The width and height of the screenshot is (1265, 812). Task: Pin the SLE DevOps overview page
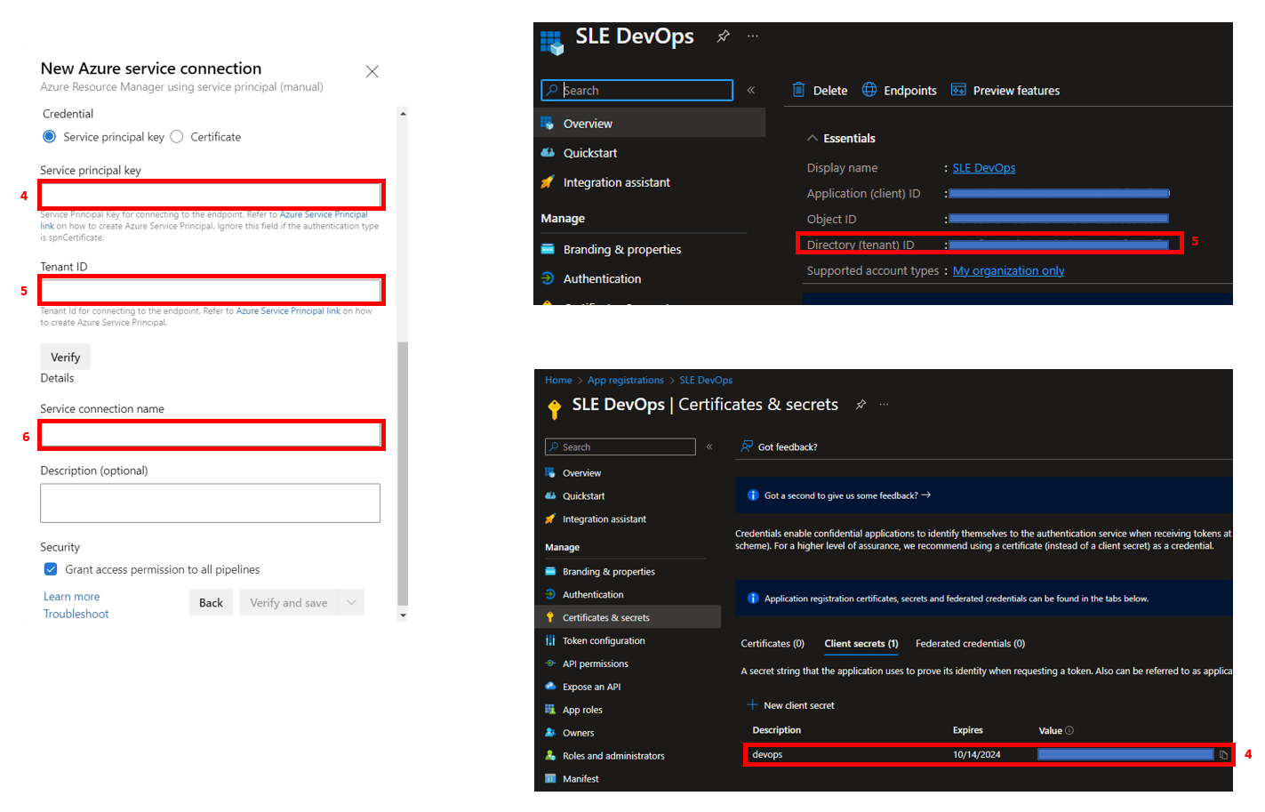[x=724, y=36]
